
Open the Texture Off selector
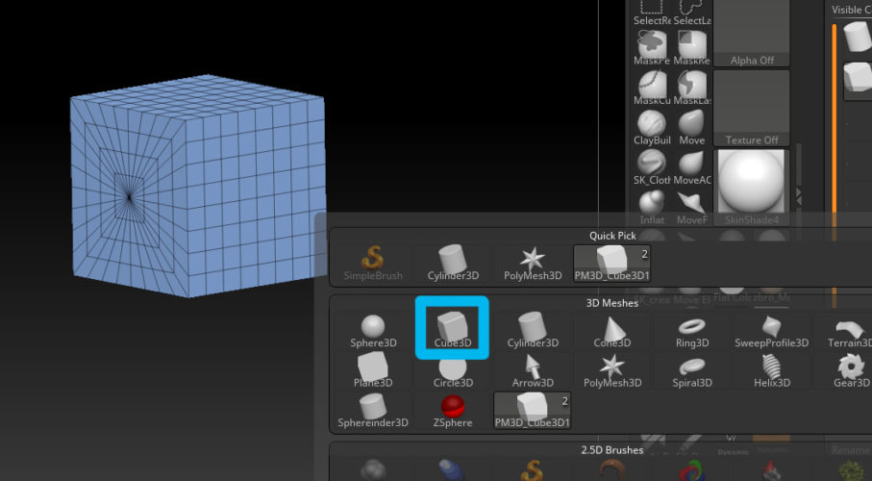click(751, 108)
